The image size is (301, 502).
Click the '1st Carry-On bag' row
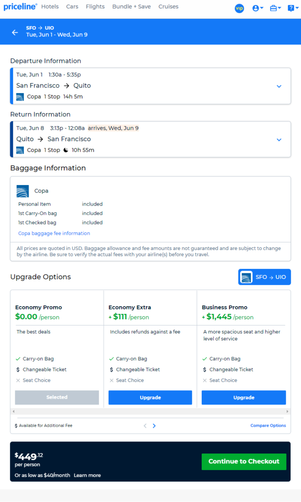[x=61, y=213]
